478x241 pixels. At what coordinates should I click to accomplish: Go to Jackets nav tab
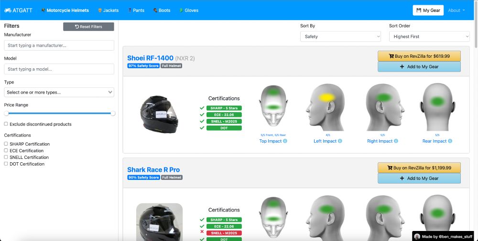[x=108, y=10]
